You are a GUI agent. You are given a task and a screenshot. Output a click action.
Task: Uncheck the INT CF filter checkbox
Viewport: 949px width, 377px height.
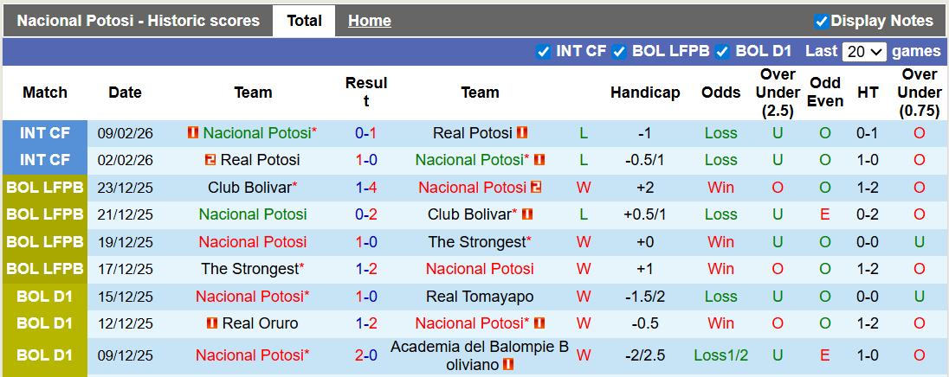point(544,52)
